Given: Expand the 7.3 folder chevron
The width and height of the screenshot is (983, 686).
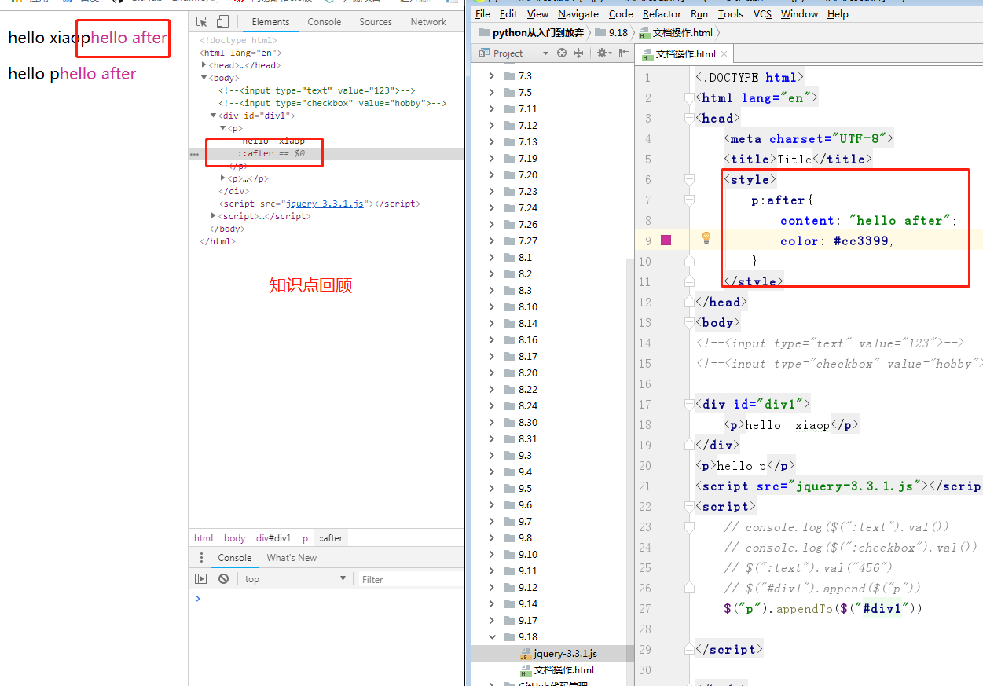Looking at the screenshot, I should 492,76.
